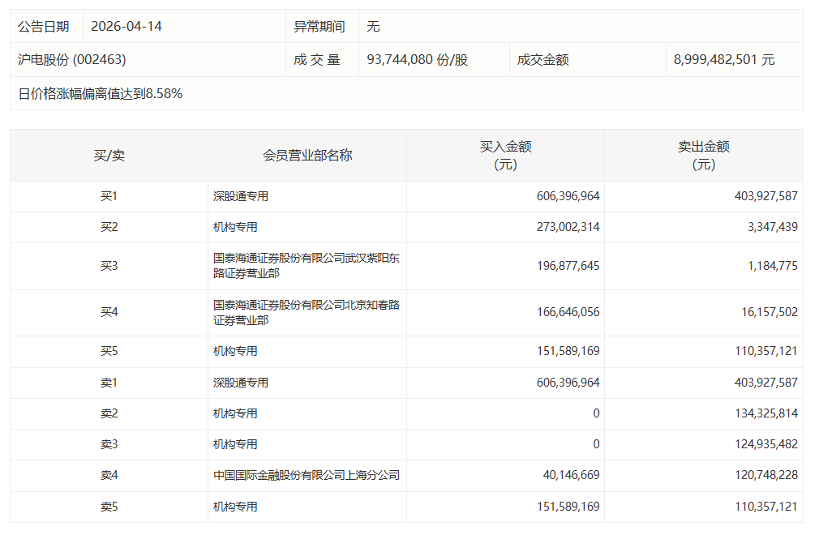Click the 买入金额 (元) column header

[505, 156]
